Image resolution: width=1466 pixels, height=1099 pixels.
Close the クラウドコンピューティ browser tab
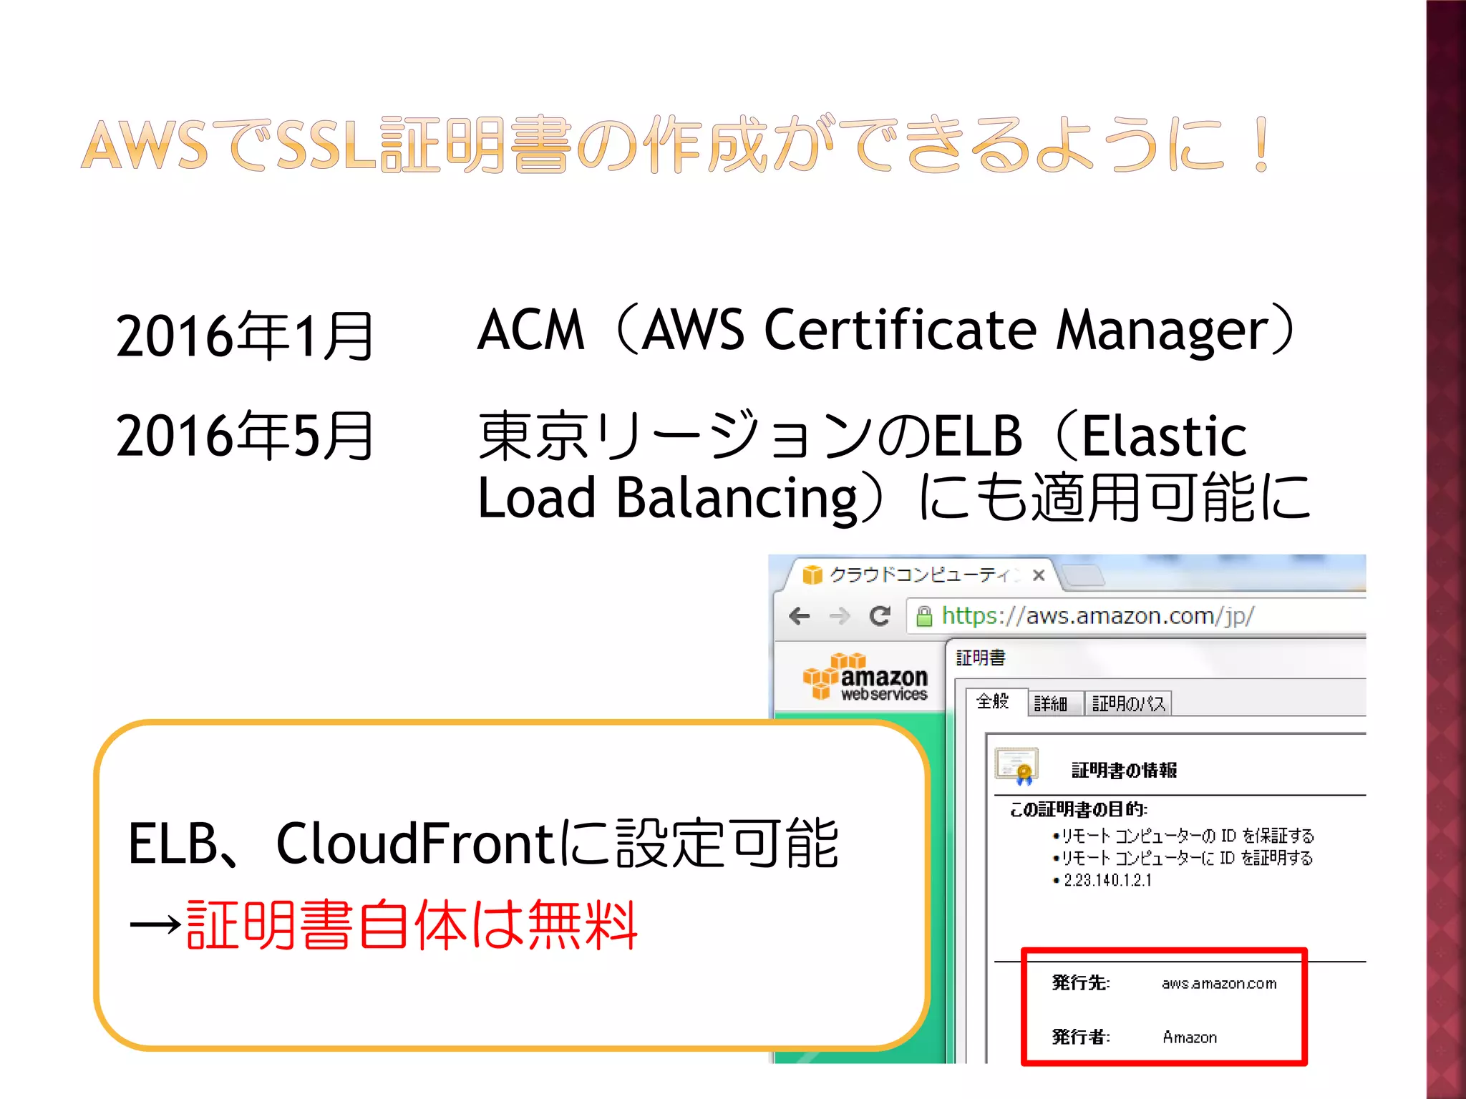pos(1039,575)
